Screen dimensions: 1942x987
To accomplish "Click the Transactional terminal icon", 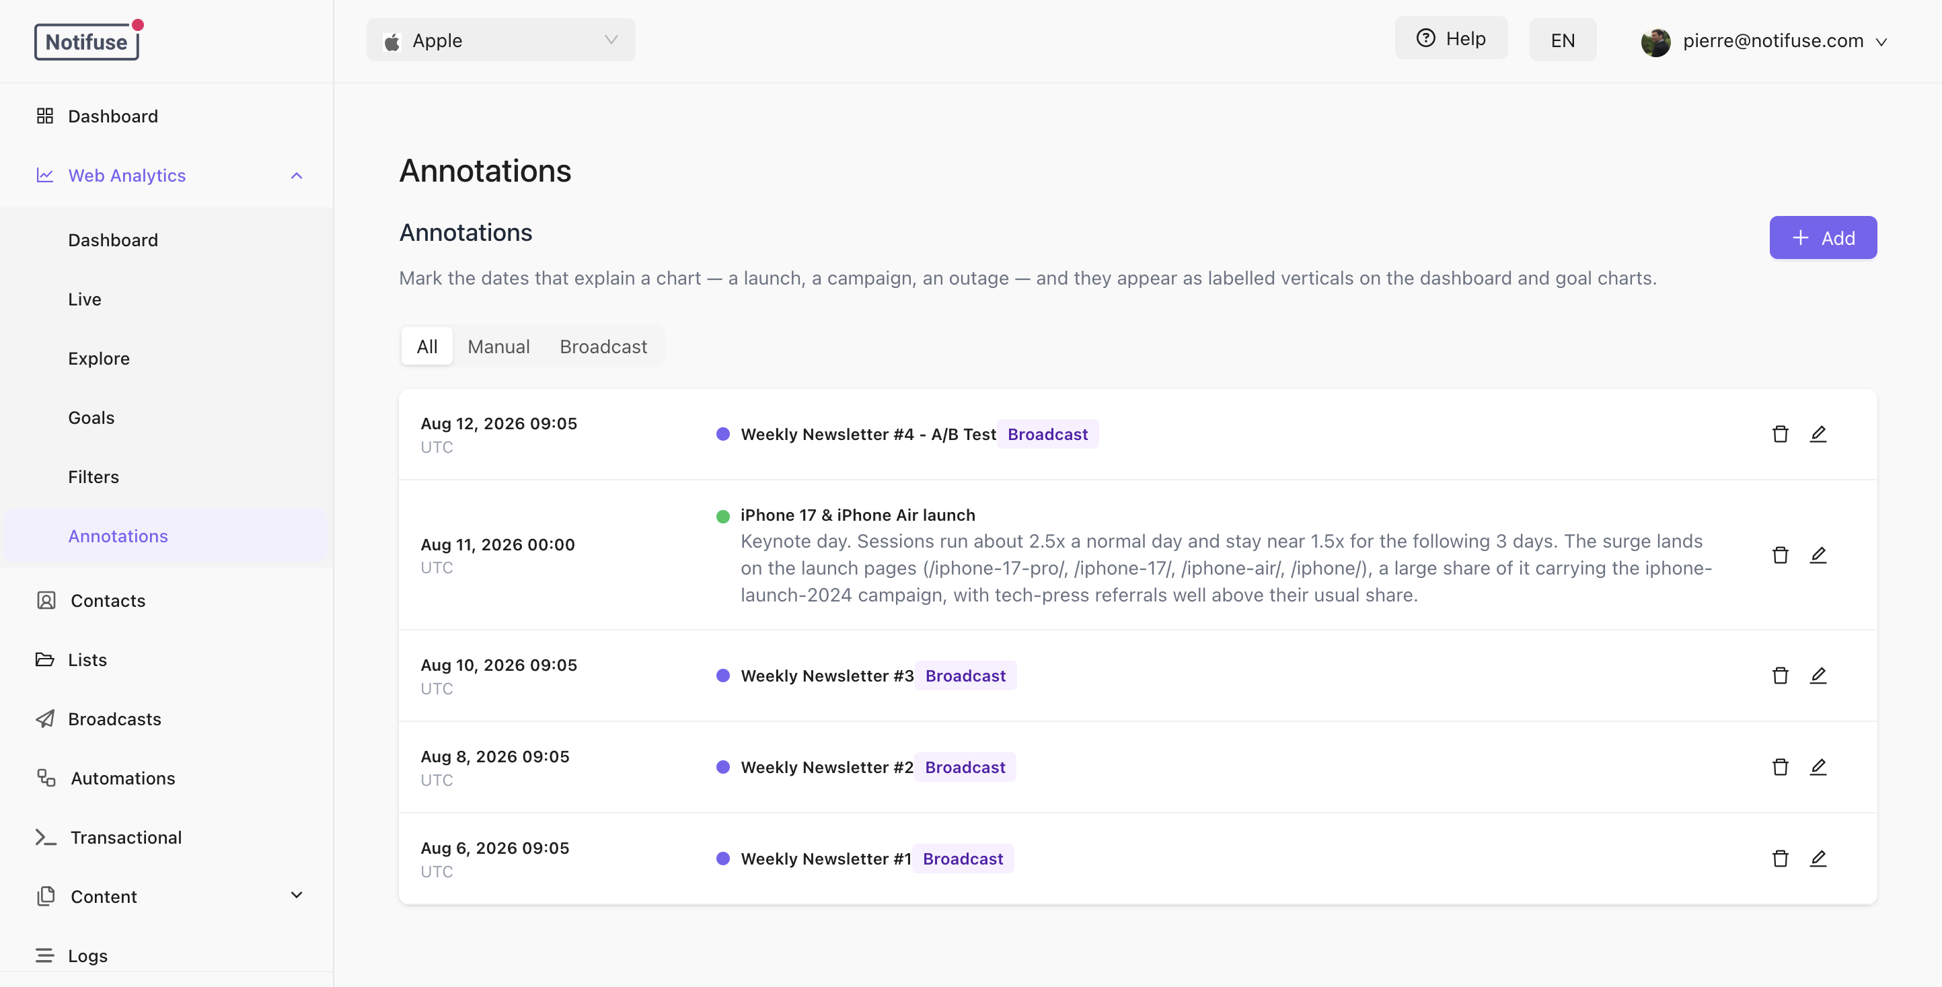I will pyautogui.click(x=46, y=837).
